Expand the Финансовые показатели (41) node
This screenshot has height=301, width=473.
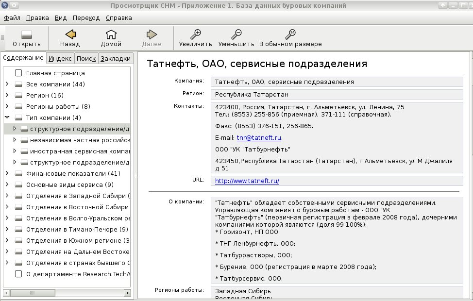[7, 173]
